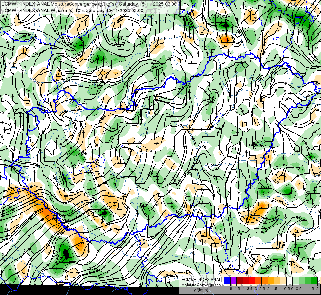
Task: Click orange swatch between -2.5 and -2
Action: tap(265, 281)
